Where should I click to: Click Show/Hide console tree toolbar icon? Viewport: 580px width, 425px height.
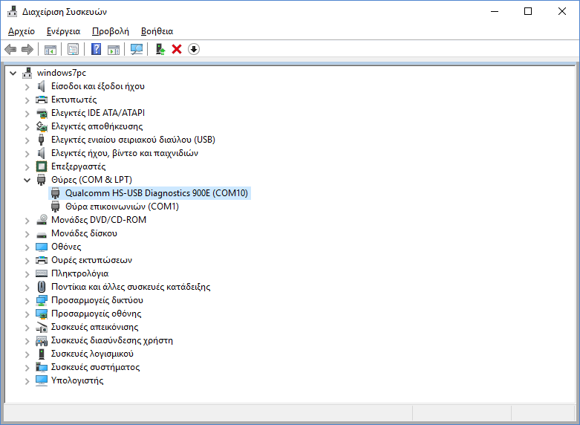(x=50, y=49)
